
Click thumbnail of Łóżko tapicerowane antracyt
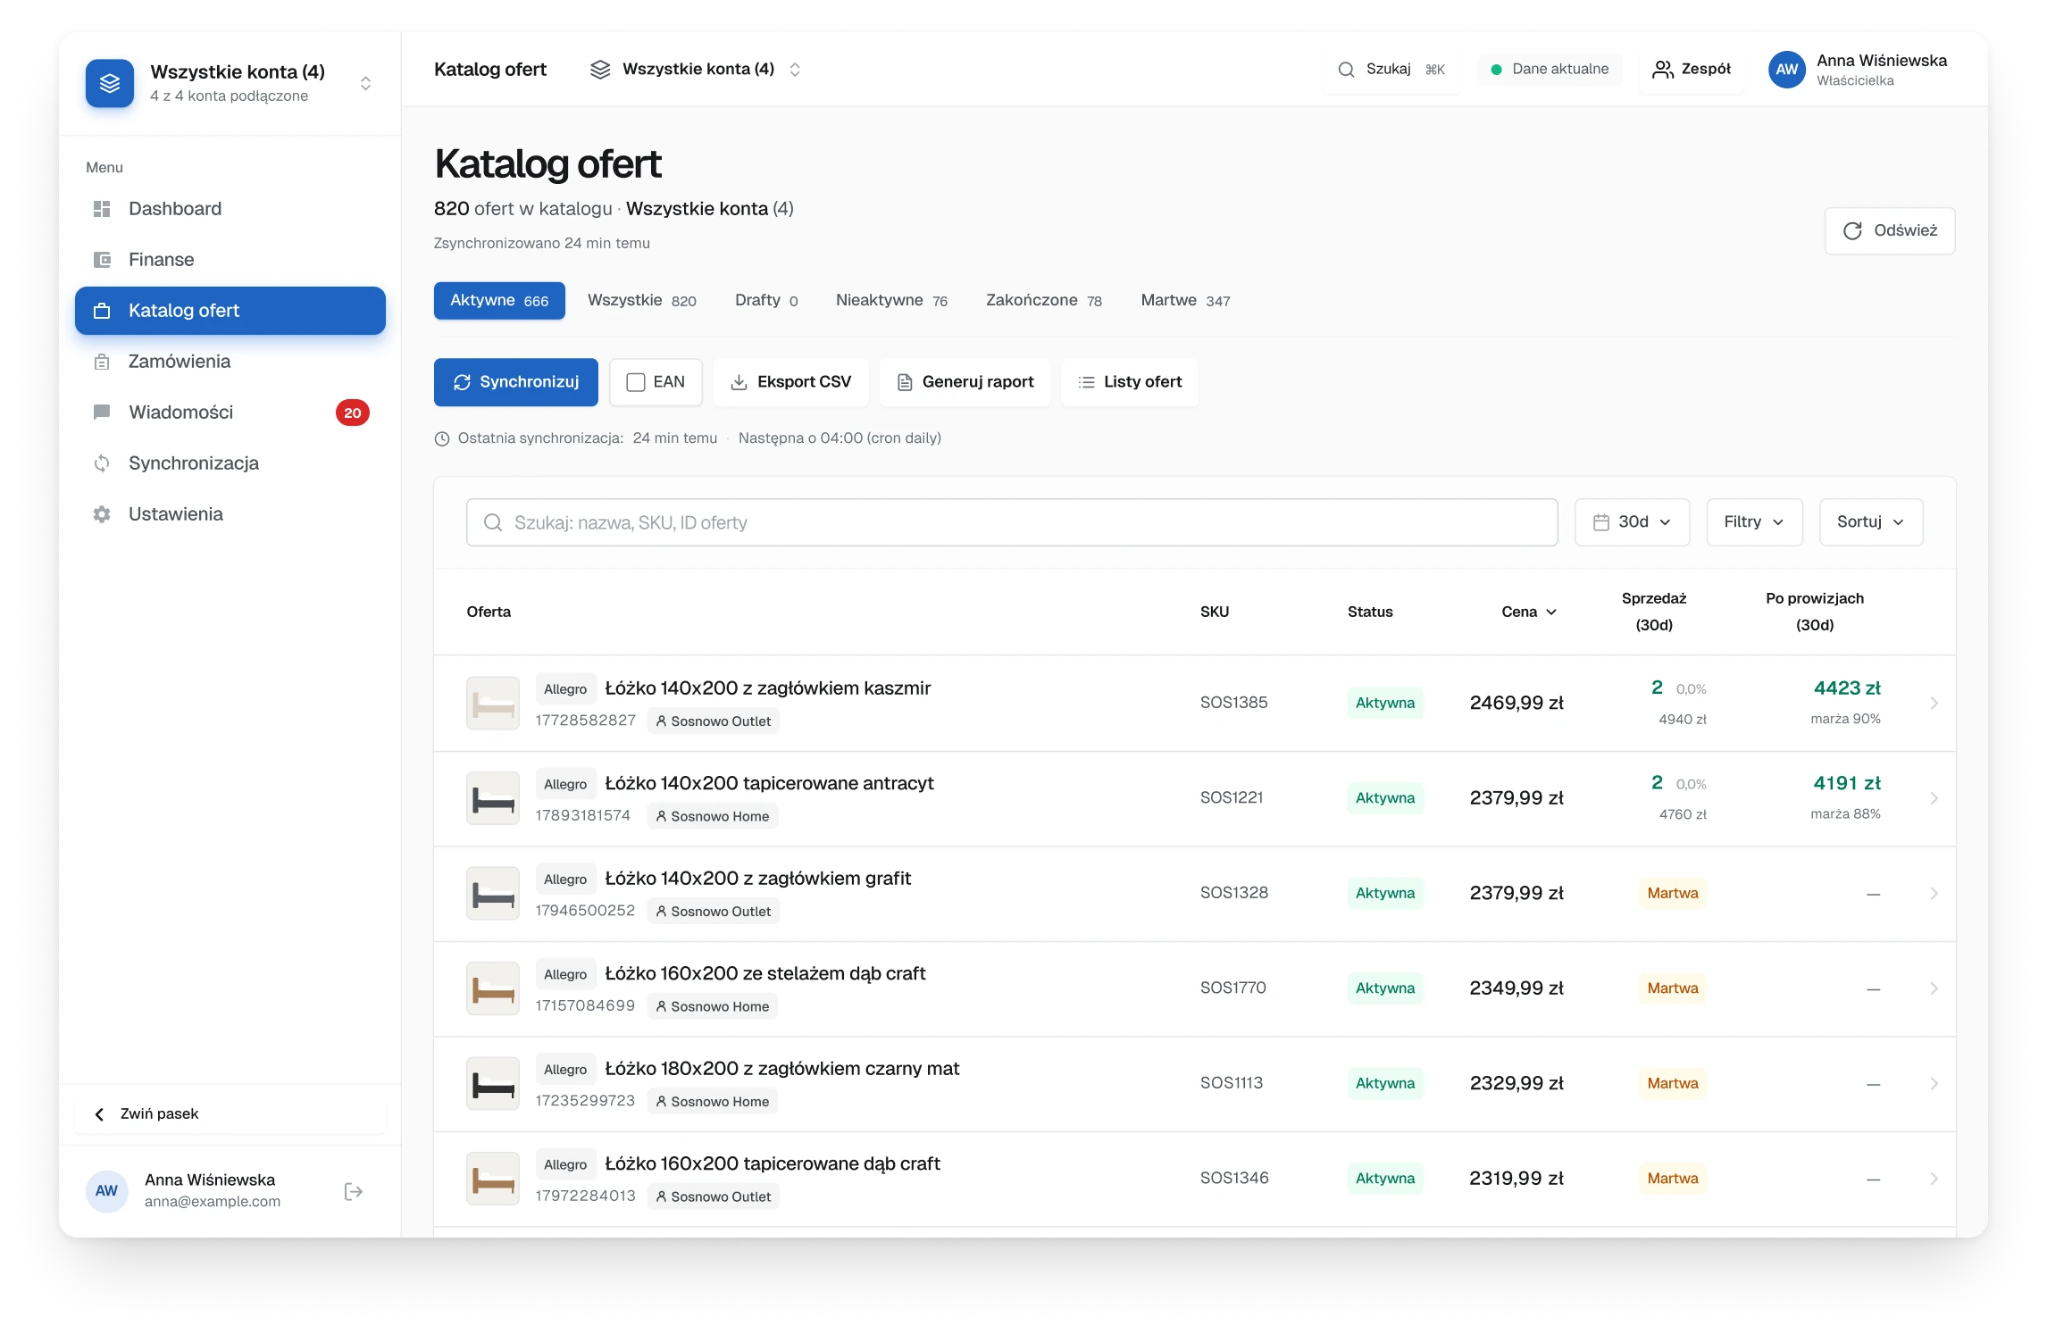[493, 798]
